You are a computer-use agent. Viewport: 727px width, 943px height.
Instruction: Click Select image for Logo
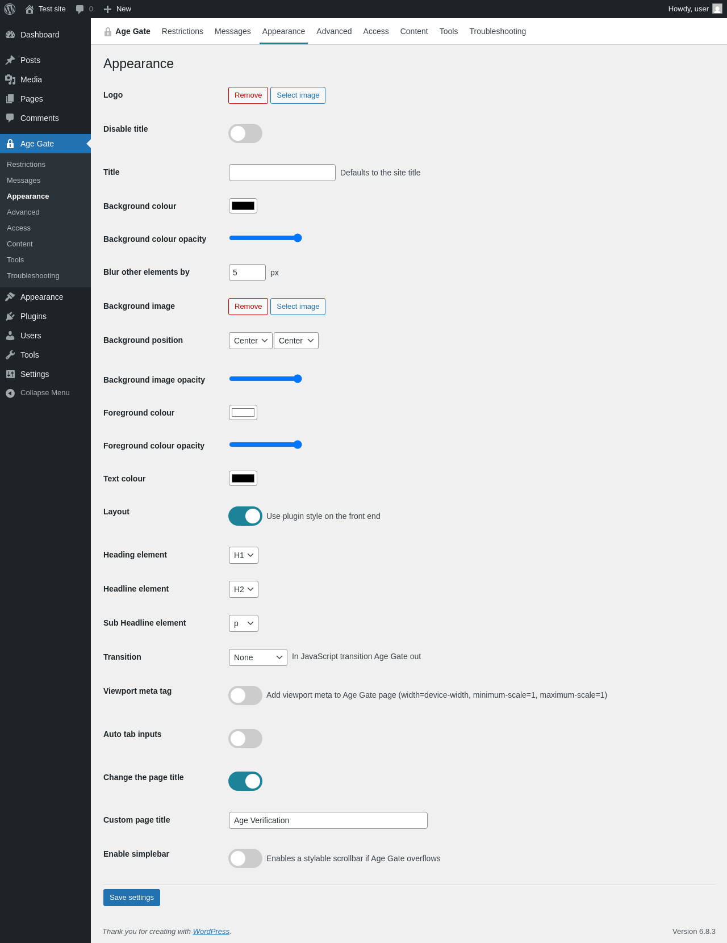click(298, 95)
